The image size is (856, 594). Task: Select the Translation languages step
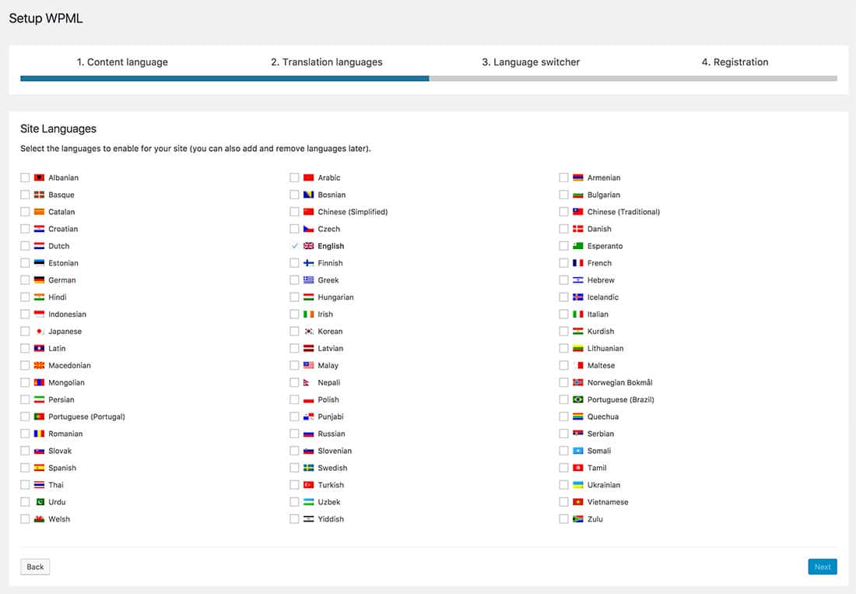[x=327, y=62]
